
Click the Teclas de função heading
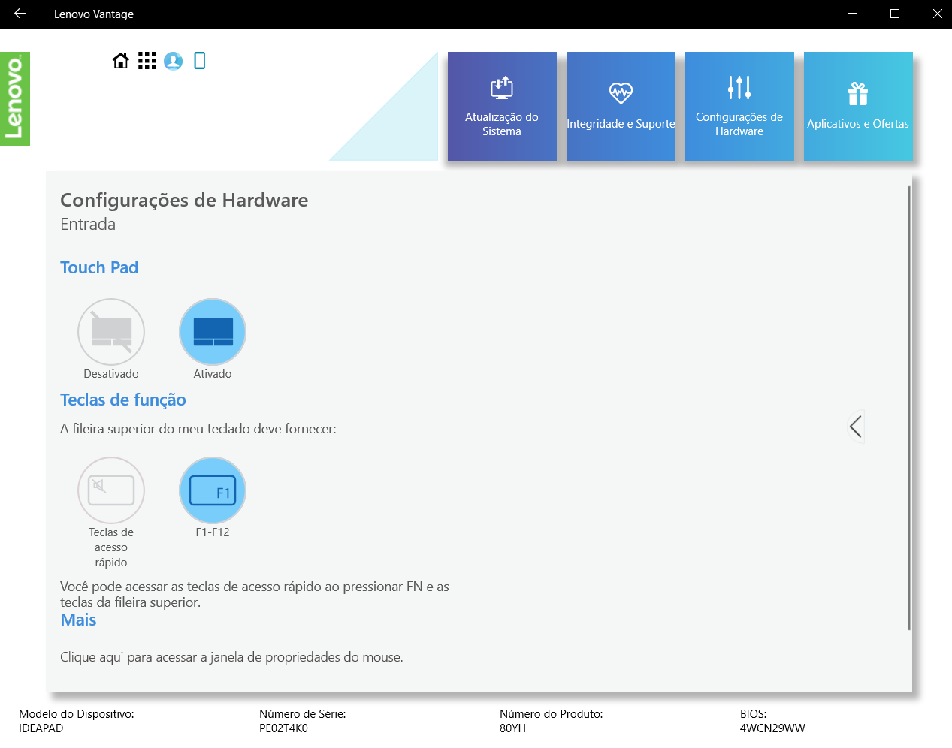point(123,400)
